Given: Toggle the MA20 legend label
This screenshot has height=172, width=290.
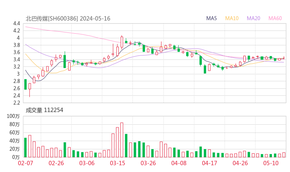Looking at the screenshot, I should [254, 18].
